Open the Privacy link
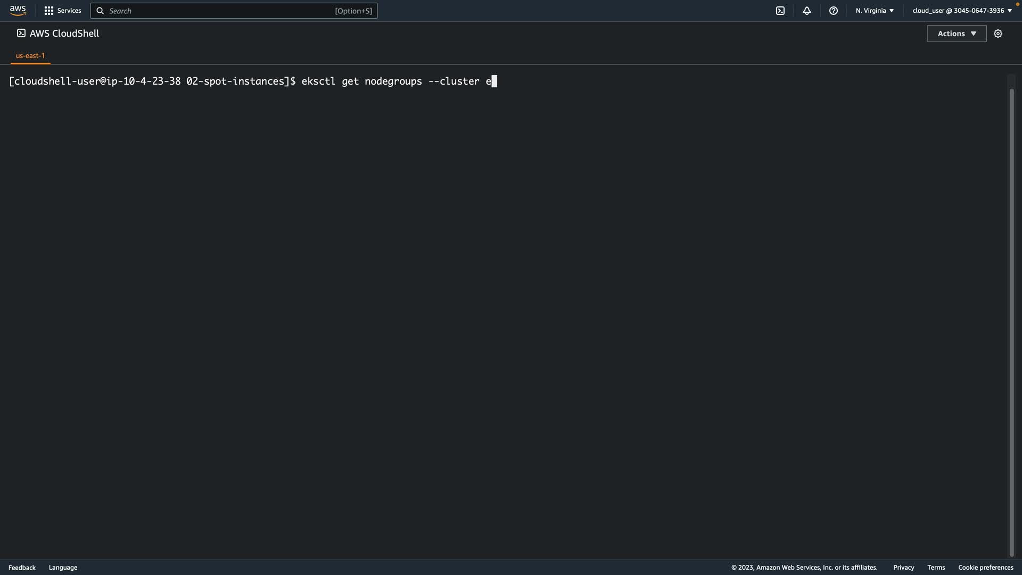Image resolution: width=1022 pixels, height=575 pixels. pyautogui.click(x=903, y=568)
